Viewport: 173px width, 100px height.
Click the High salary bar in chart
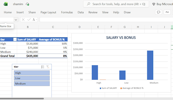(x=95, y=72)
